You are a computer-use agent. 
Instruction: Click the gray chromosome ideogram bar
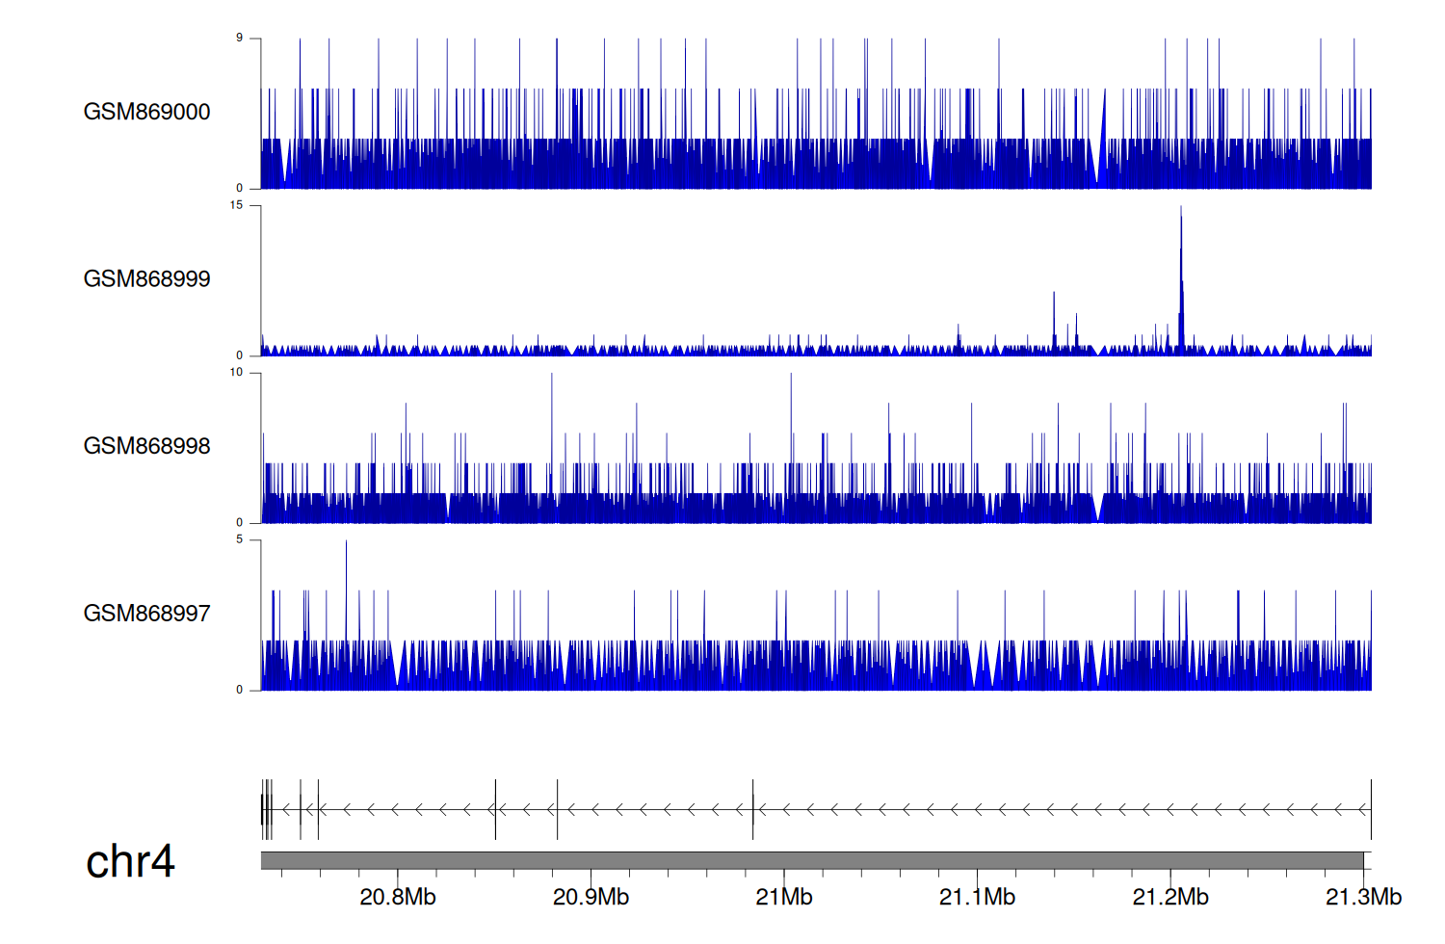click(x=812, y=860)
